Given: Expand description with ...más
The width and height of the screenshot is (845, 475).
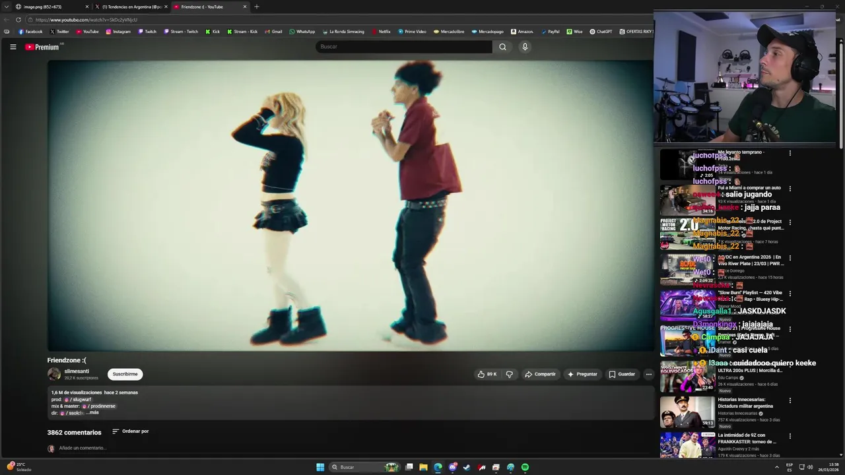Looking at the screenshot, I should coord(93,412).
